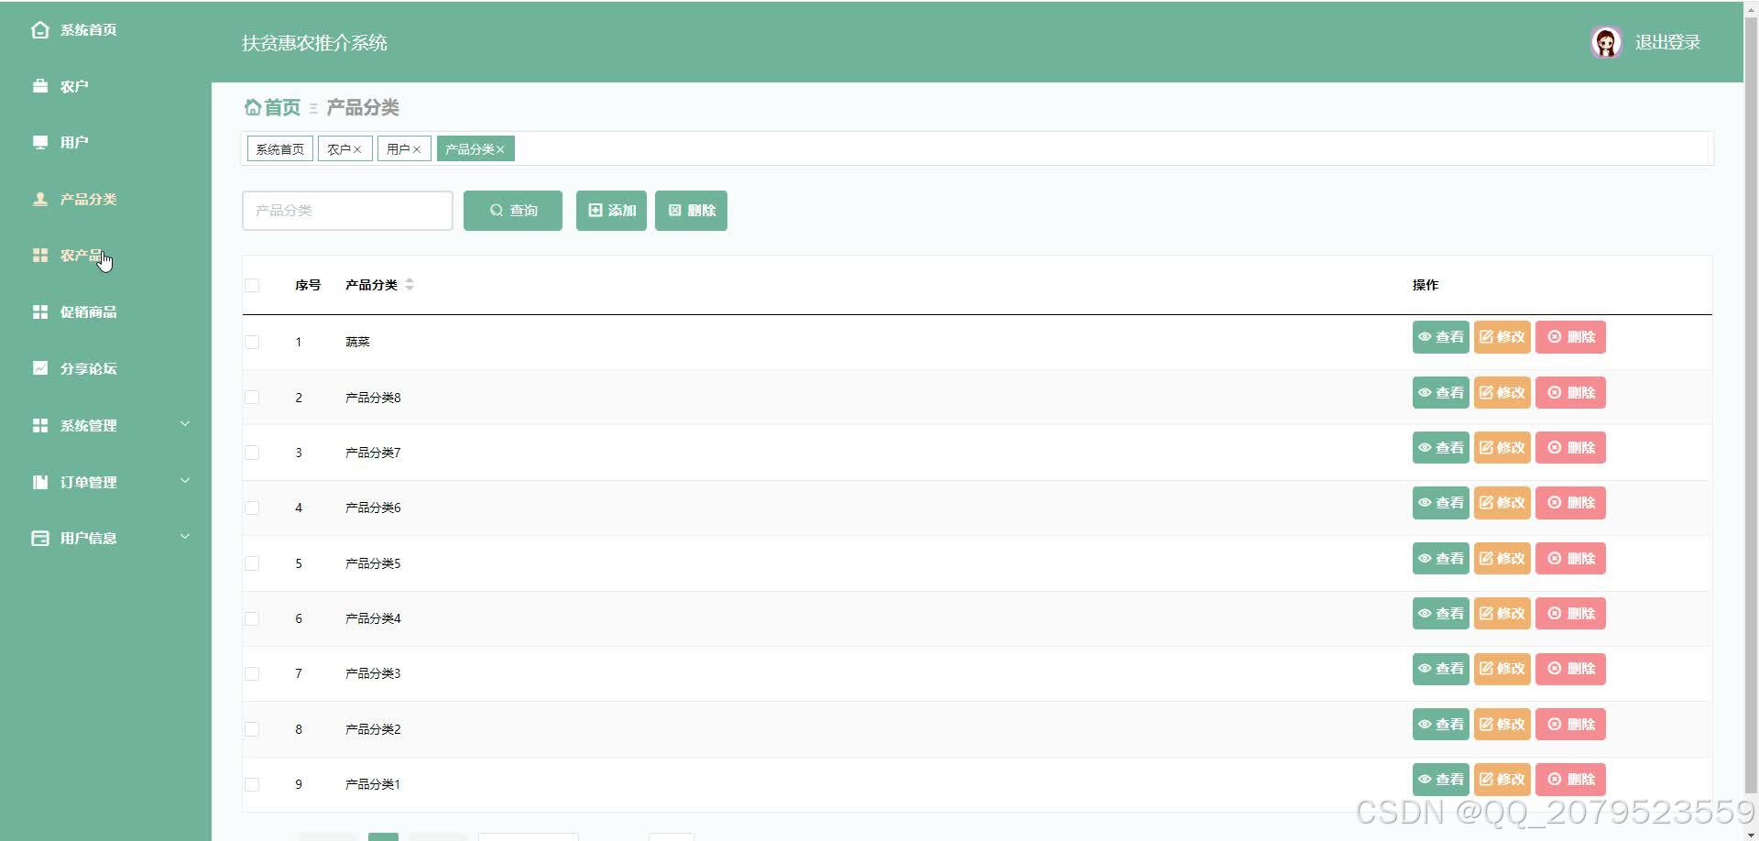
Task: Click the user avatar in the header
Action: click(1606, 42)
